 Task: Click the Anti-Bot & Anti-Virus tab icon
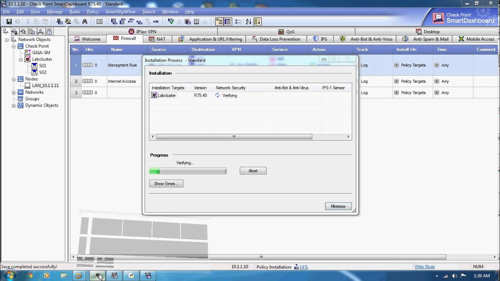pyautogui.click(x=343, y=39)
